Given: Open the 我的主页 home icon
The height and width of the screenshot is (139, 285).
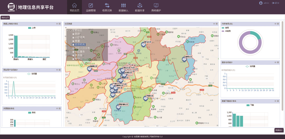Looking at the screenshot, I should 74,6.
